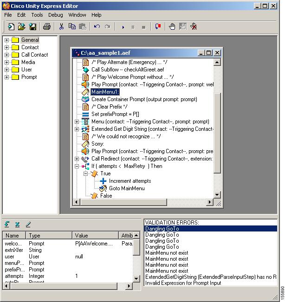Open the Tools menu
Screen dimensions: 285x302
[x=37, y=15]
